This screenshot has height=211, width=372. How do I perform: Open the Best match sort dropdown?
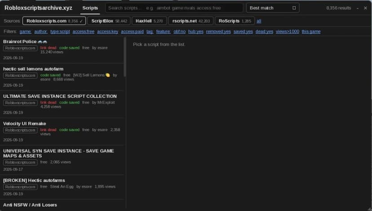[x=273, y=8]
